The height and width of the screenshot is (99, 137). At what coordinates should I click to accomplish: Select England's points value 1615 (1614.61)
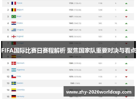point(75,37)
